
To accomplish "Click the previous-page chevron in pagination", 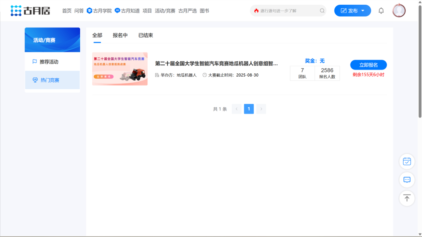I will pos(236,109).
